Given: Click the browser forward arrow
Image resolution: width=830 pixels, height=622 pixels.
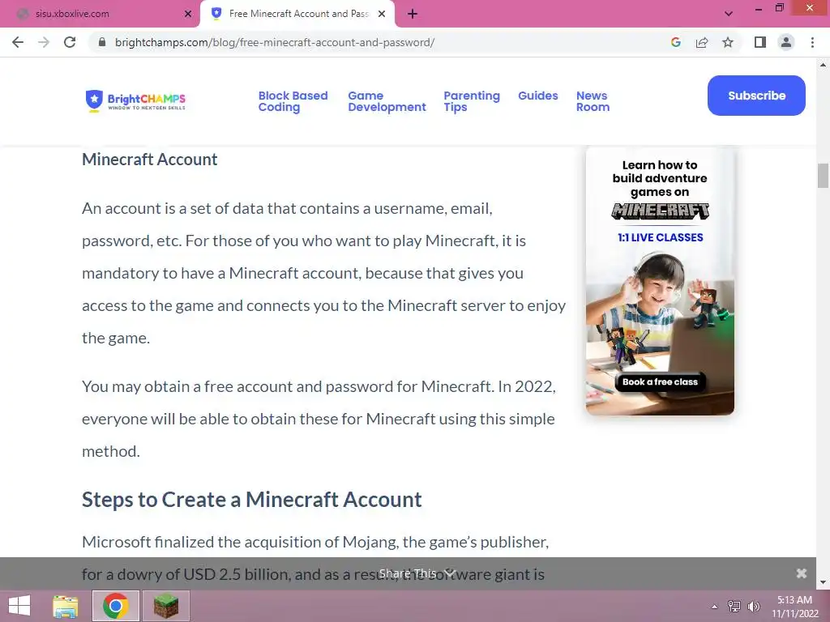Looking at the screenshot, I should click(44, 42).
